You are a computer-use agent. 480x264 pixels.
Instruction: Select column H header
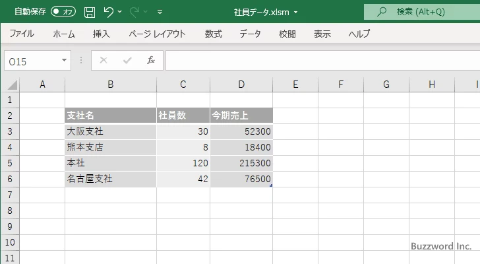point(432,84)
